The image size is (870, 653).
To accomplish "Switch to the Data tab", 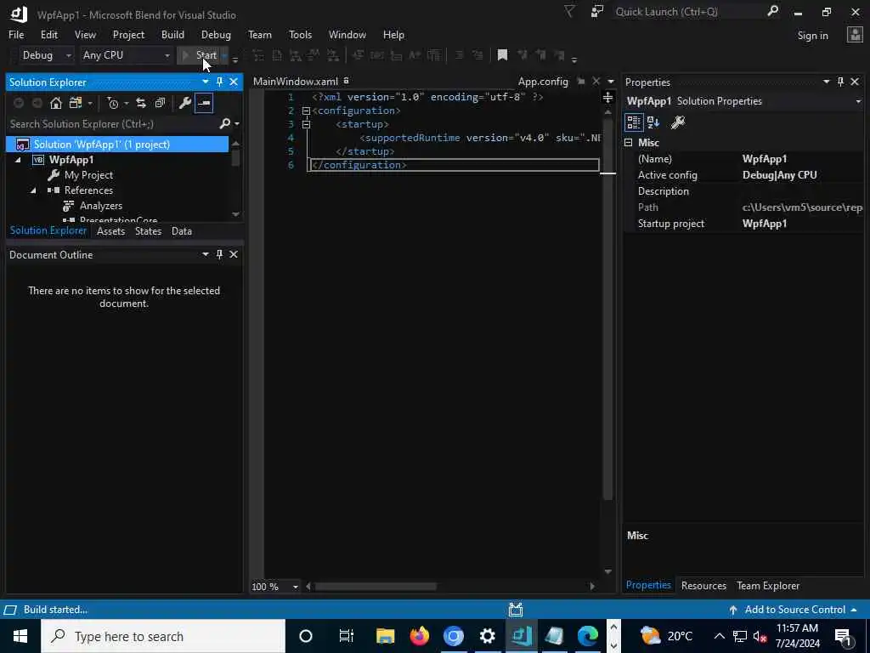I will click(x=182, y=231).
